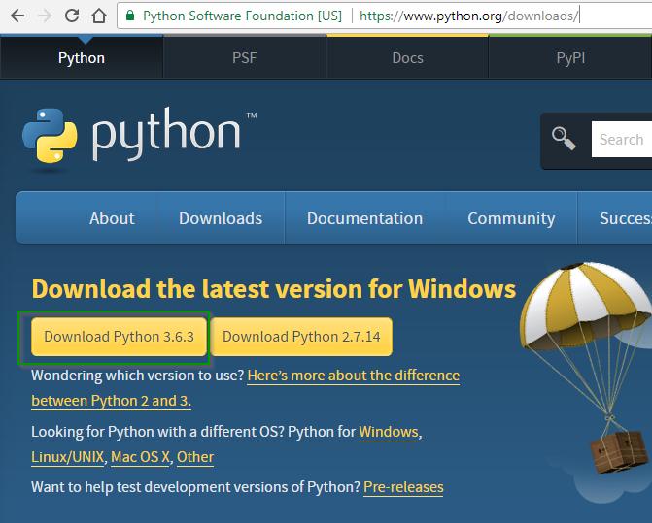The height and width of the screenshot is (523, 652).
Task: Click 'Python Software Foundation [US]' certificate label
Action: pos(242,16)
